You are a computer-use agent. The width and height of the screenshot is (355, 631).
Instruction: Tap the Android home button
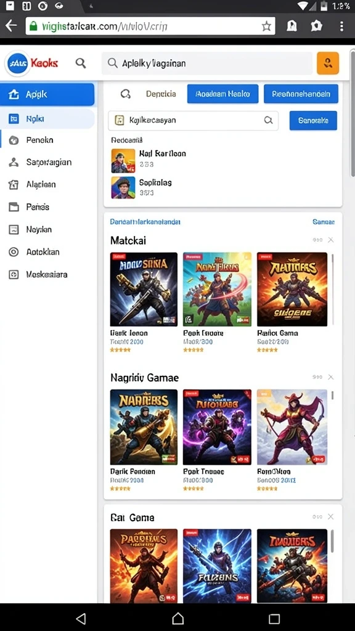[178, 619]
